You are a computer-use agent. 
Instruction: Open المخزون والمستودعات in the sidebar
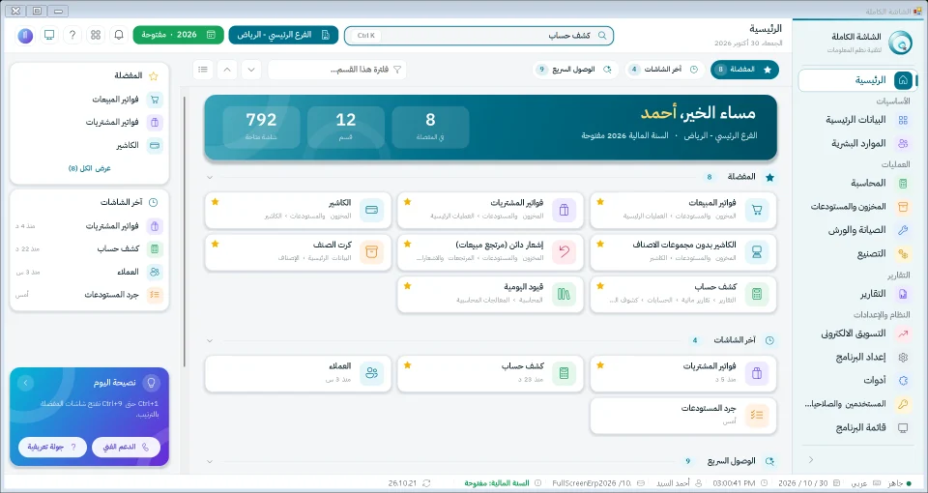857,207
